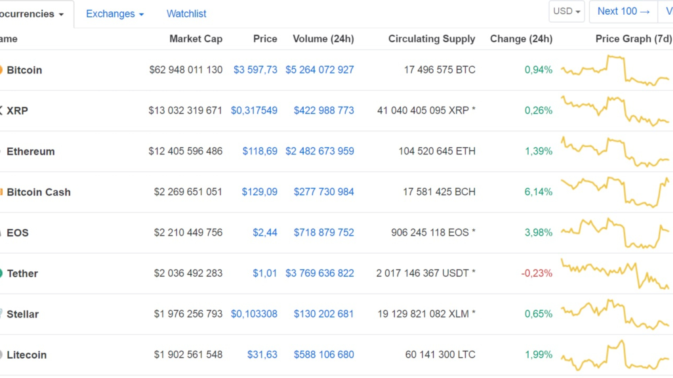View Bitcoin 7-day price graph
This screenshot has width=673, height=378.
click(615, 70)
